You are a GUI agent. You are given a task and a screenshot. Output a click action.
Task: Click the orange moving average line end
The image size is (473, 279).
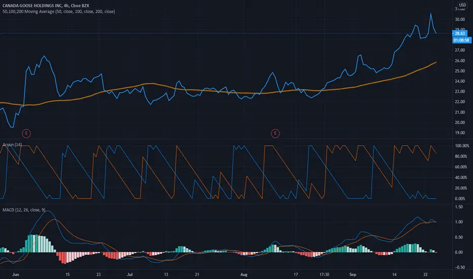point(435,62)
